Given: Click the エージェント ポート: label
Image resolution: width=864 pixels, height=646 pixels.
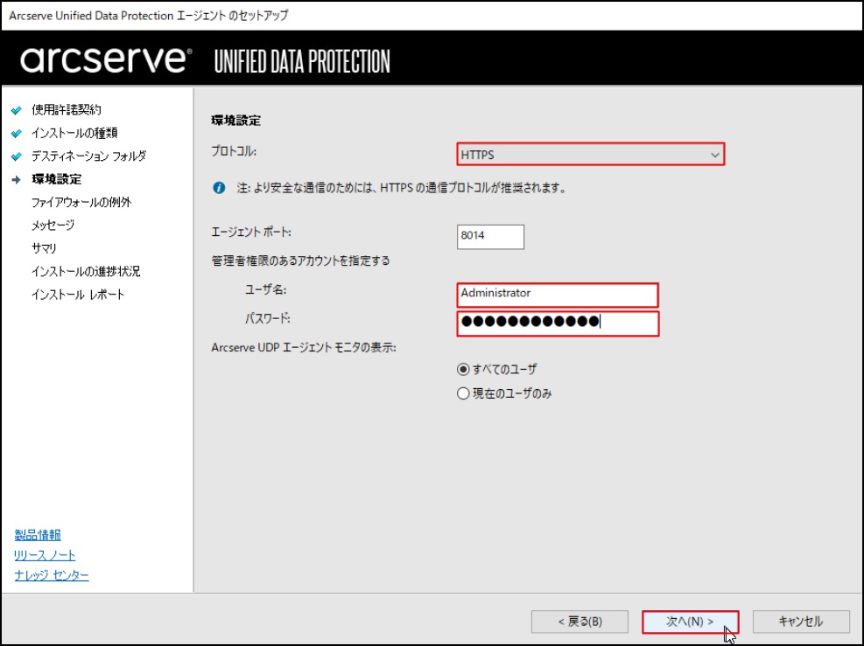Looking at the screenshot, I should click(x=251, y=233).
